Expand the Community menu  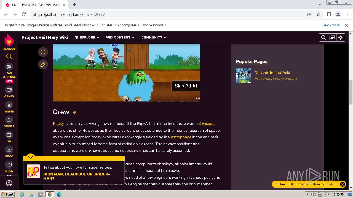[x=154, y=37]
